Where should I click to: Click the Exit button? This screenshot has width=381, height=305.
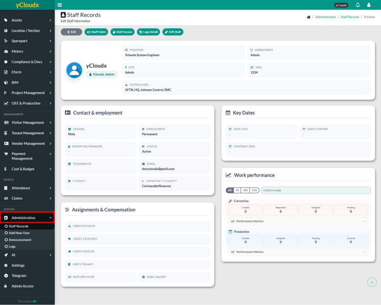click(x=71, y=32)
